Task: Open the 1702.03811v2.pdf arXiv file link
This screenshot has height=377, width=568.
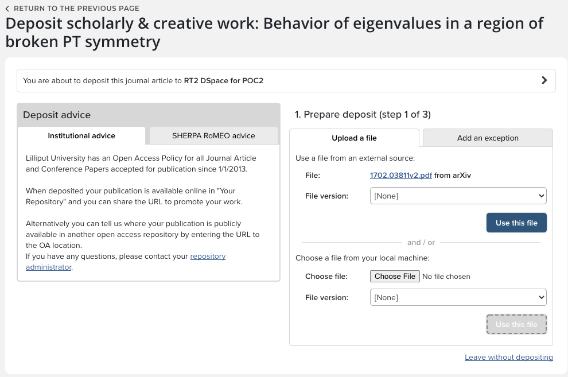Action: click(401, 176)
